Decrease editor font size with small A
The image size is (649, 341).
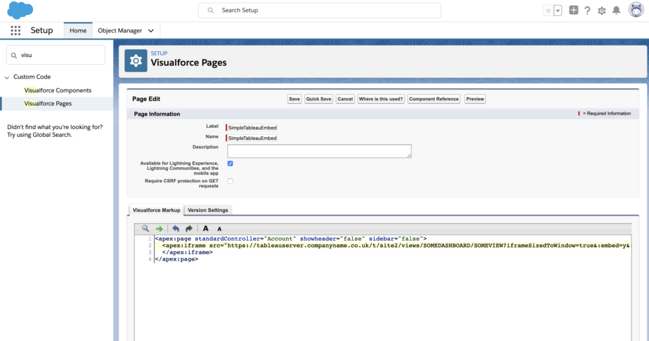(x=219, y=229)
